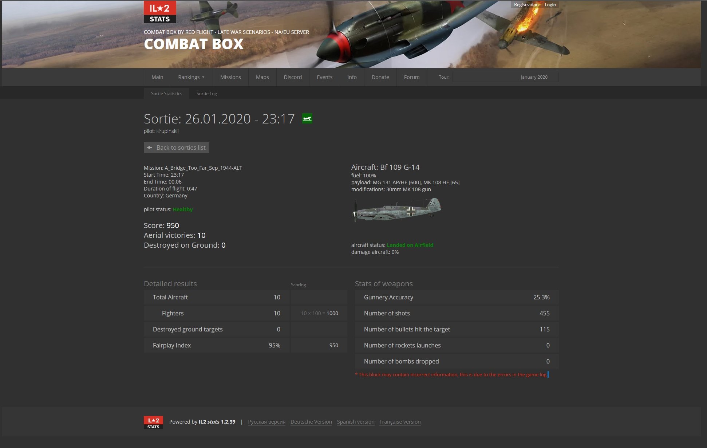Switch to the Sortie Log tab
The height and width of the screenshot is (448, 707).
pos(206,94)
